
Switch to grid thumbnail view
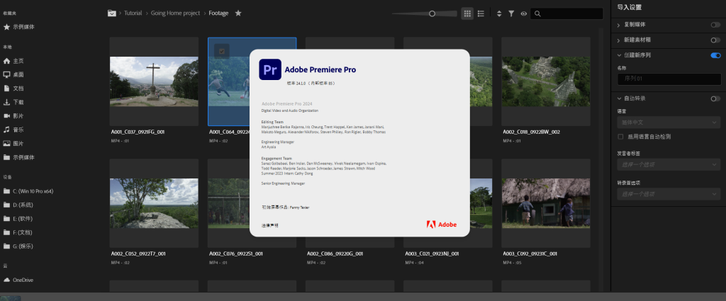[x=467, y=14]
